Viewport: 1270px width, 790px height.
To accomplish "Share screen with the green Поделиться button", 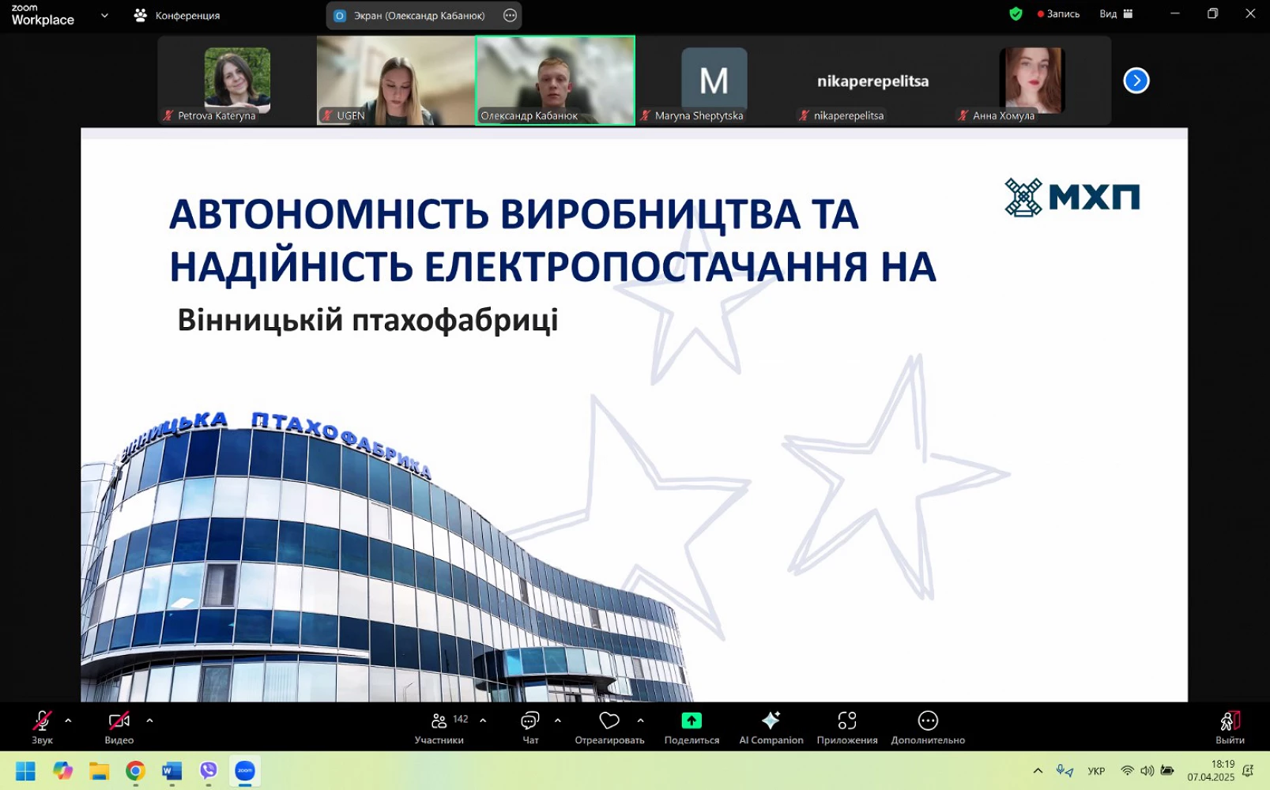I will [x=692, y=727].
